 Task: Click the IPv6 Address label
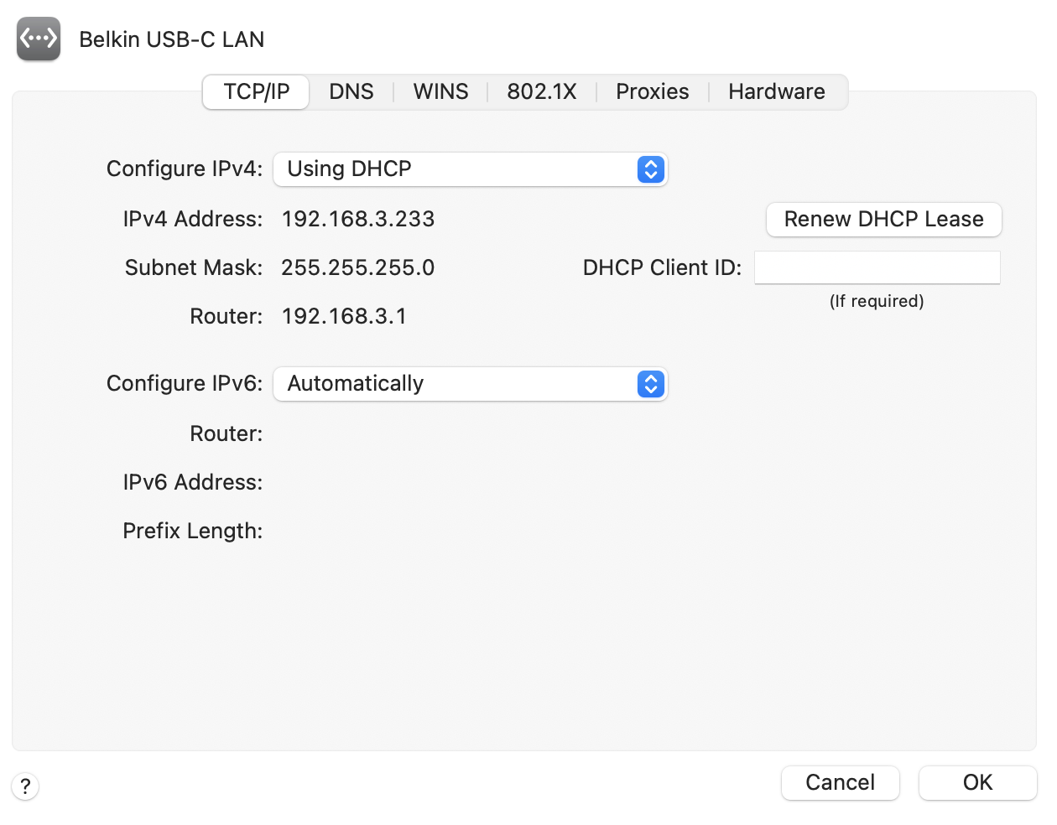[x=193, y=483]
